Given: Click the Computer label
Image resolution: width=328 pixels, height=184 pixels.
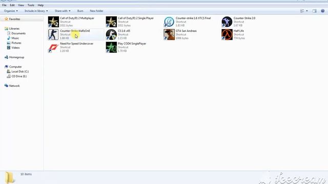Looking at the screenshot, I should [15, 67].
